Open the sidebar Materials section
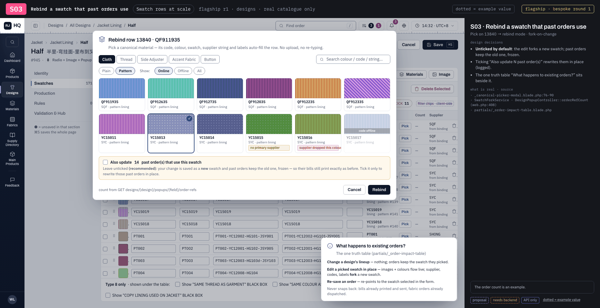 coord(12,106)
